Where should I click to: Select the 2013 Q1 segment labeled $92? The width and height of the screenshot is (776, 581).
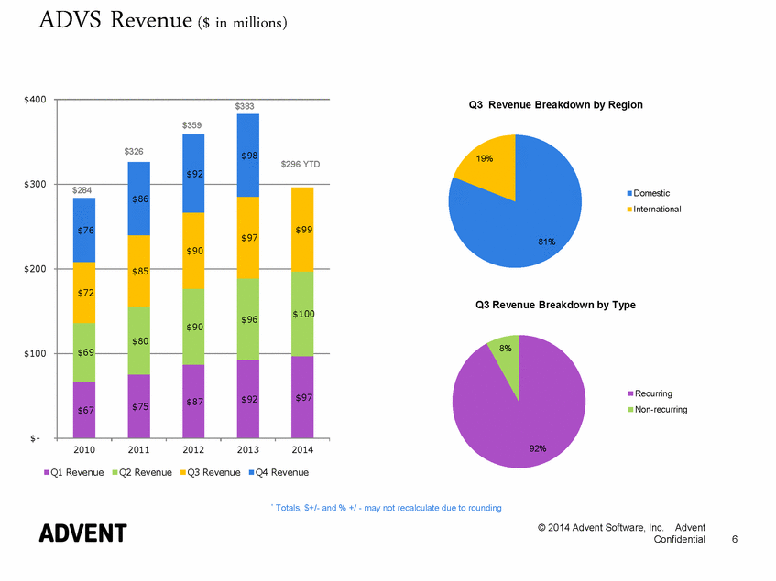[248, 399]
